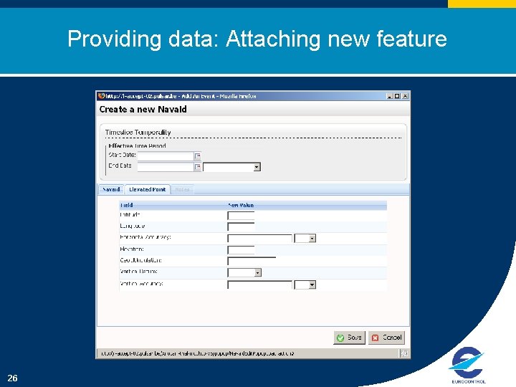Click the status bar icon at bottom right
Viewport: 516px width, 387px height.
coord(404,353)
